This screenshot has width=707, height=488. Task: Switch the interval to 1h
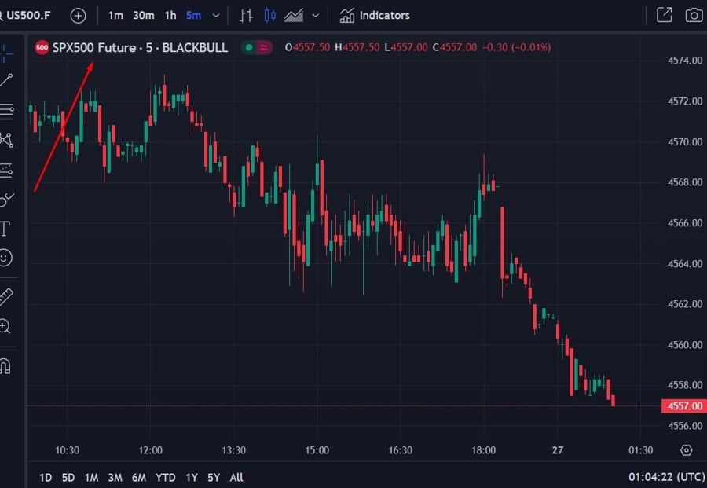(x=170, y=15)
